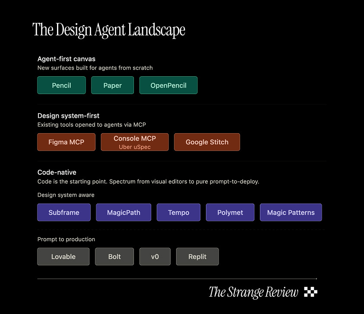This screenshot has width=364, height=314.
Task: Click 'New surfaces built for agents from scratch'
Action: coord(95,68)
